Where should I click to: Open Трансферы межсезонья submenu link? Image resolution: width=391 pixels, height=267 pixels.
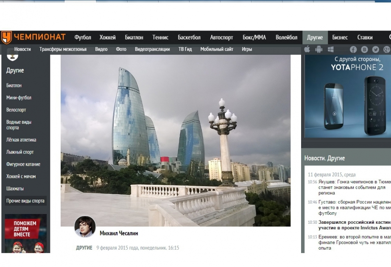coord(63,49)
